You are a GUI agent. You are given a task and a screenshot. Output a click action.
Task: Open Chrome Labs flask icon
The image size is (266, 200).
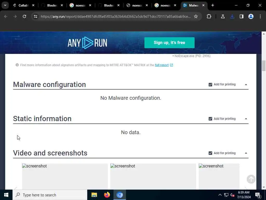[x=223, y=16]
